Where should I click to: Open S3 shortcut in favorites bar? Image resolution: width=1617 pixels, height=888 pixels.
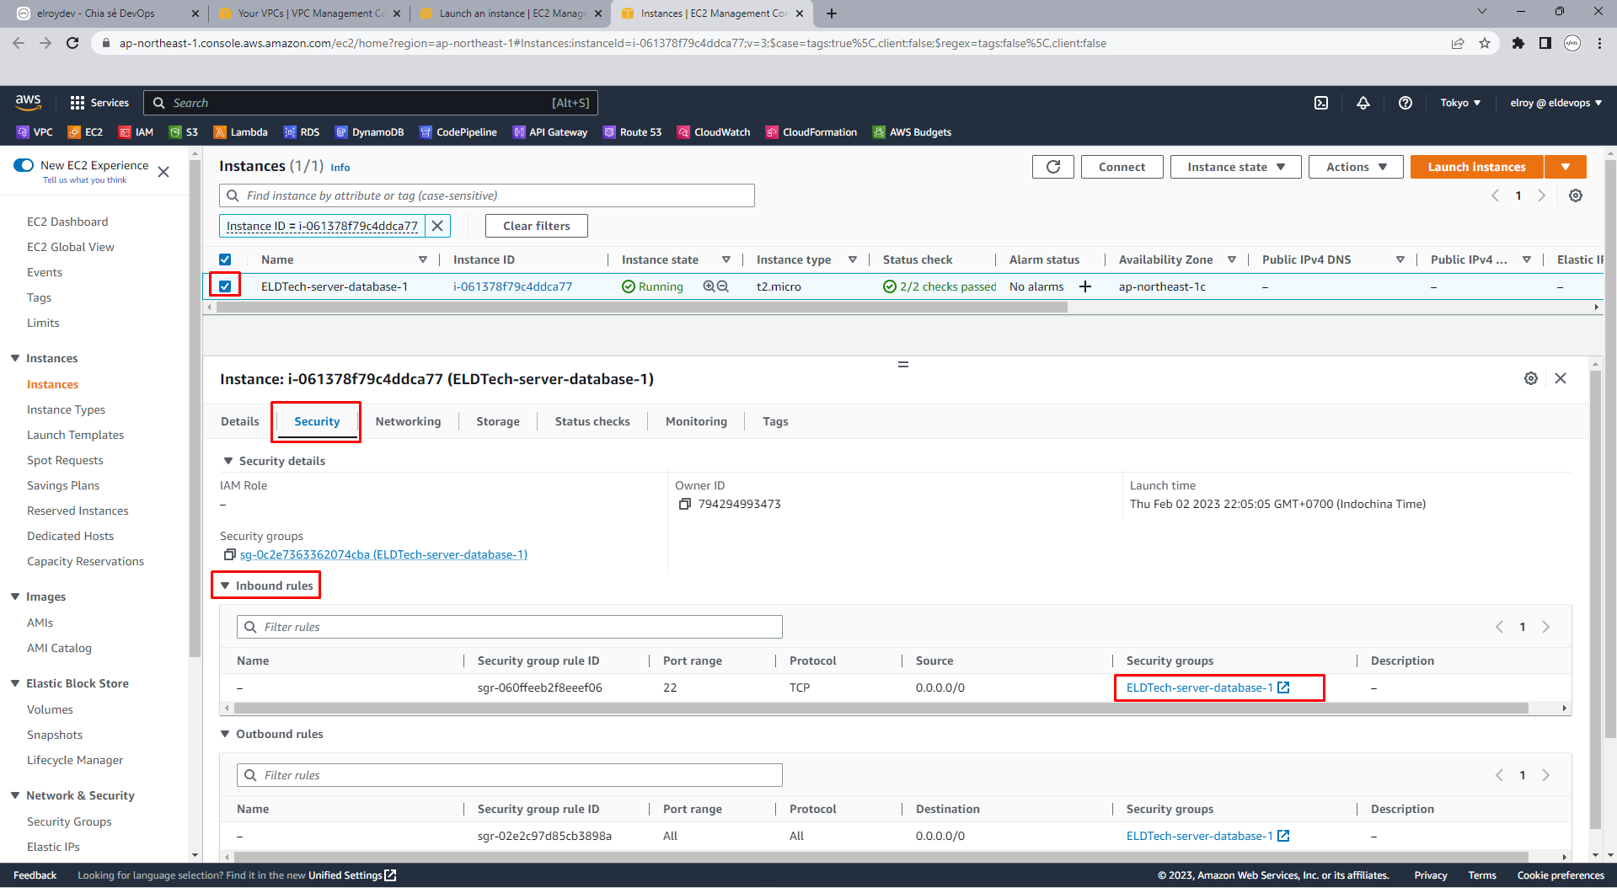coord(184,132)
